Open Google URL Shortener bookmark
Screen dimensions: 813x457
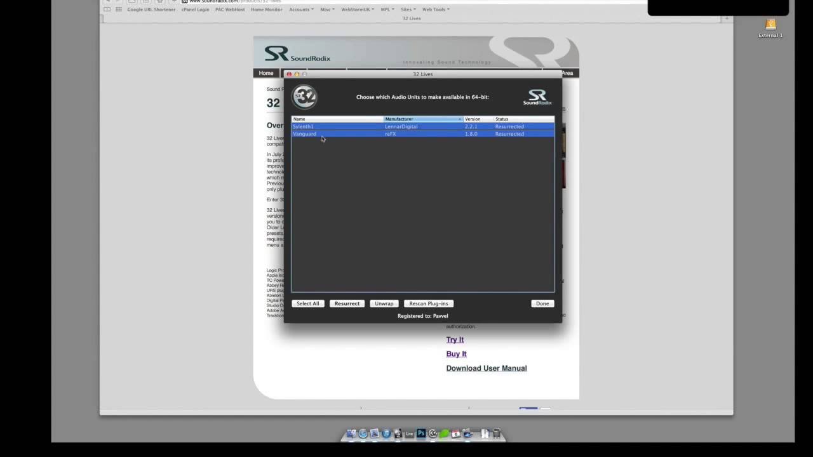point(151,10)
